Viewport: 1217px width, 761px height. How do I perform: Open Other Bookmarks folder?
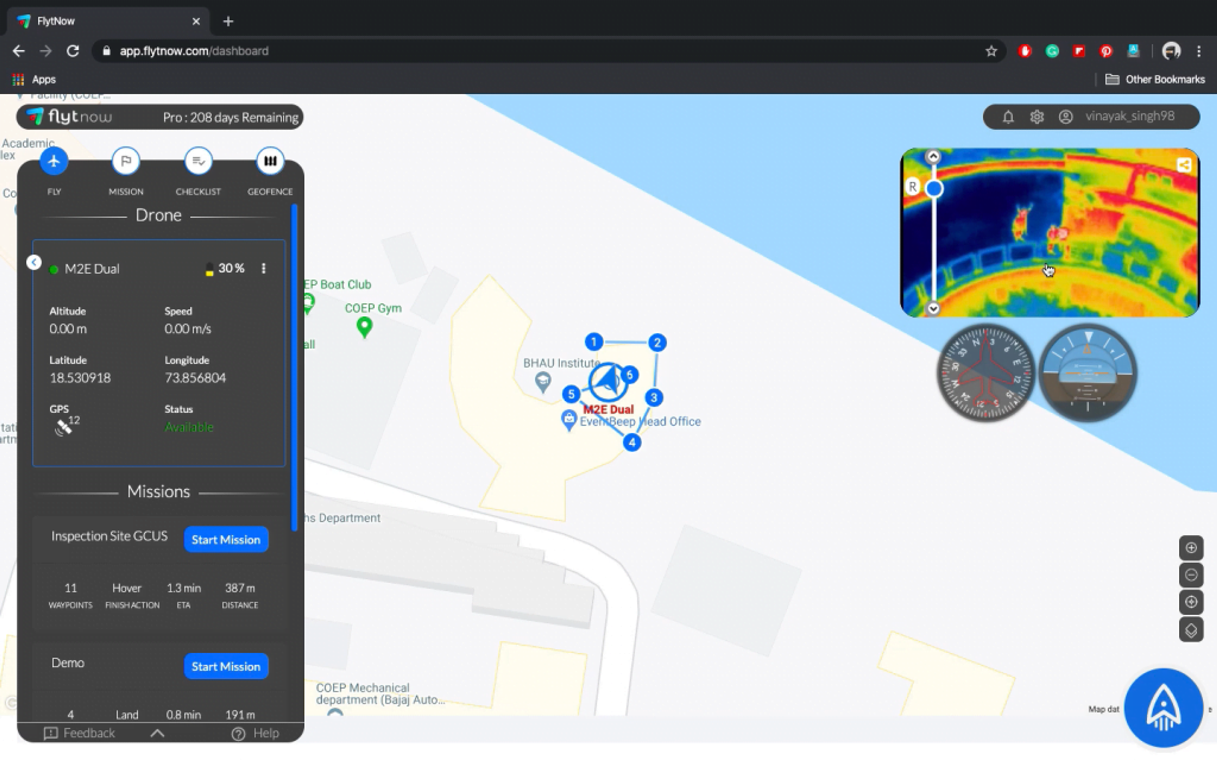pos(1155,80)
